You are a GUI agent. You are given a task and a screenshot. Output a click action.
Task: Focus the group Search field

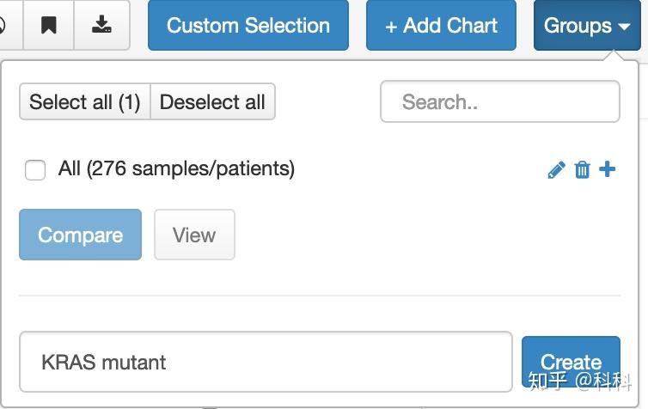(x=499, y=101)
